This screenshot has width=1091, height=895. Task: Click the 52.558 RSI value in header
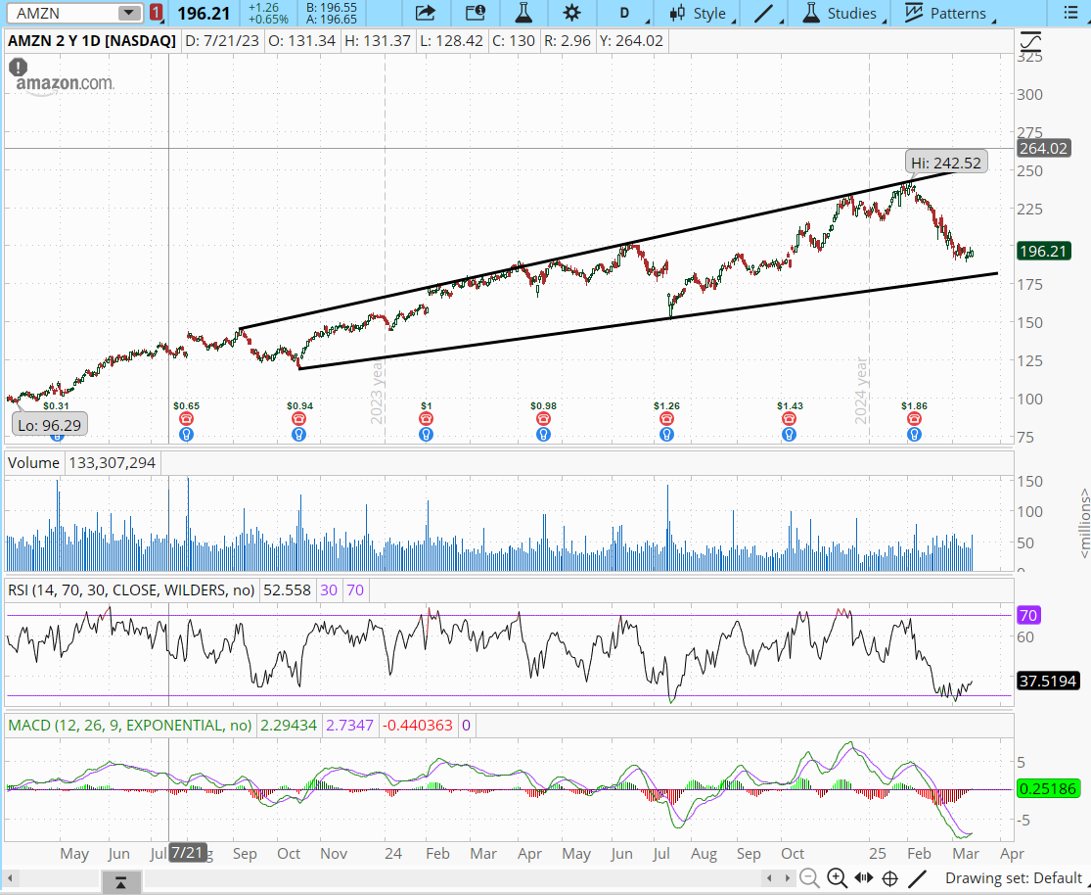pos(288,589)
